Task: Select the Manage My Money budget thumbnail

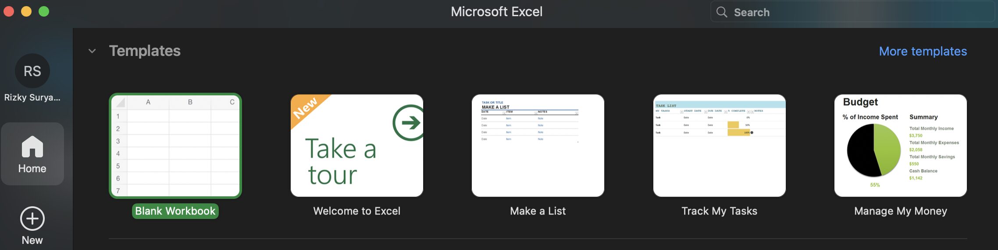Action: (900, 146)
